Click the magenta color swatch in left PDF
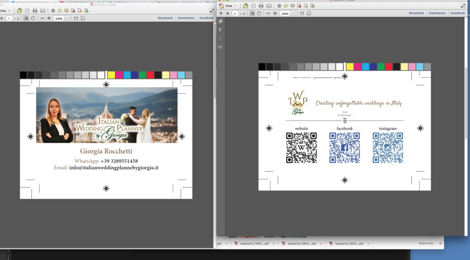Viewport: 470px width, 260px height. [x=119, y=75]
